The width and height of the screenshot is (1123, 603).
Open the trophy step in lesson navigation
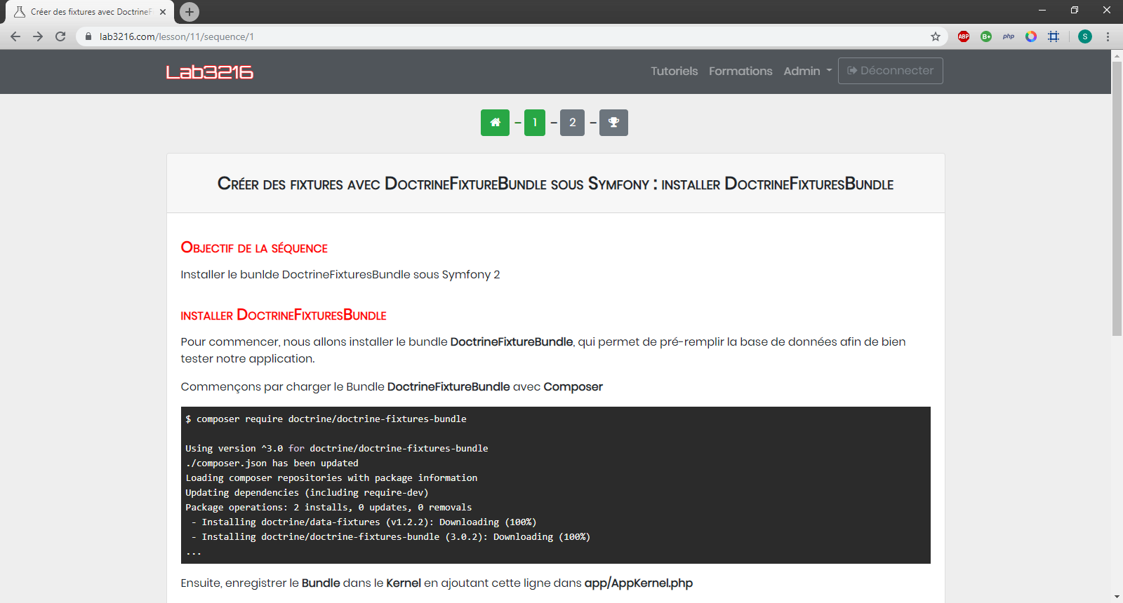(613, 123)
